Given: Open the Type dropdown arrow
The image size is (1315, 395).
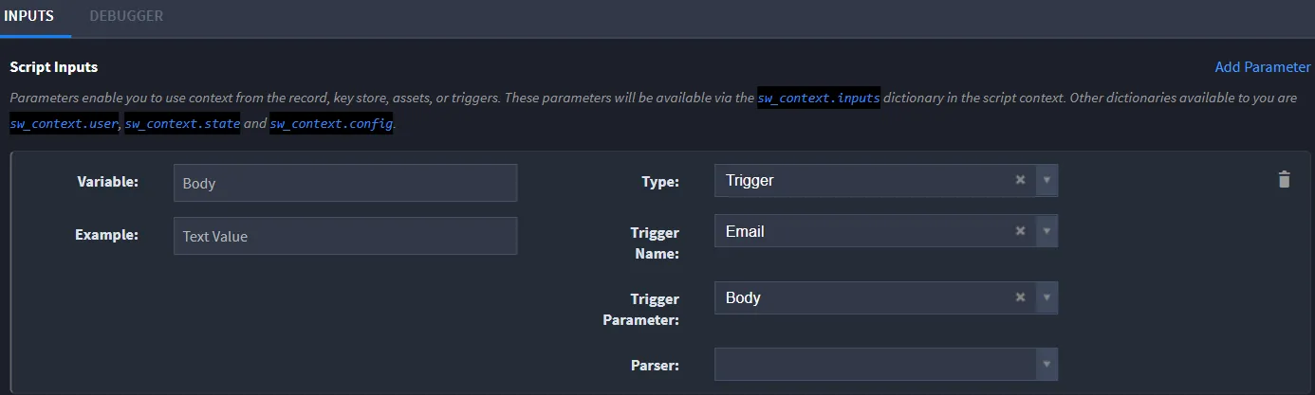Looking at the screenshot, I should pyautogui.click(x=1046, y=180).
